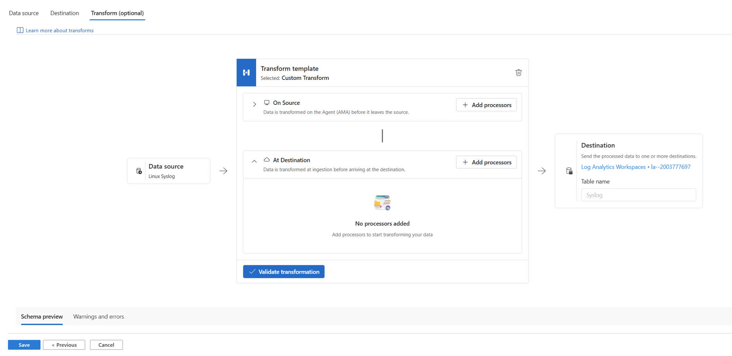Open the Schema preview tab
The height and width of the screenshot is (356, 732).
tap(42, 317)
